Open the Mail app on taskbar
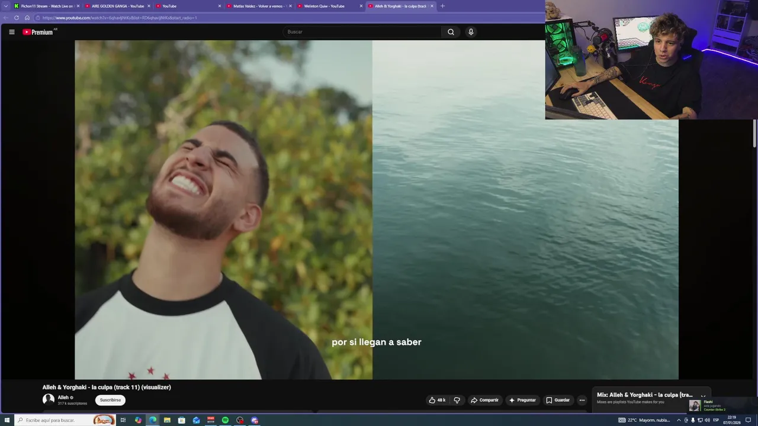 click(x=196, y=420)
